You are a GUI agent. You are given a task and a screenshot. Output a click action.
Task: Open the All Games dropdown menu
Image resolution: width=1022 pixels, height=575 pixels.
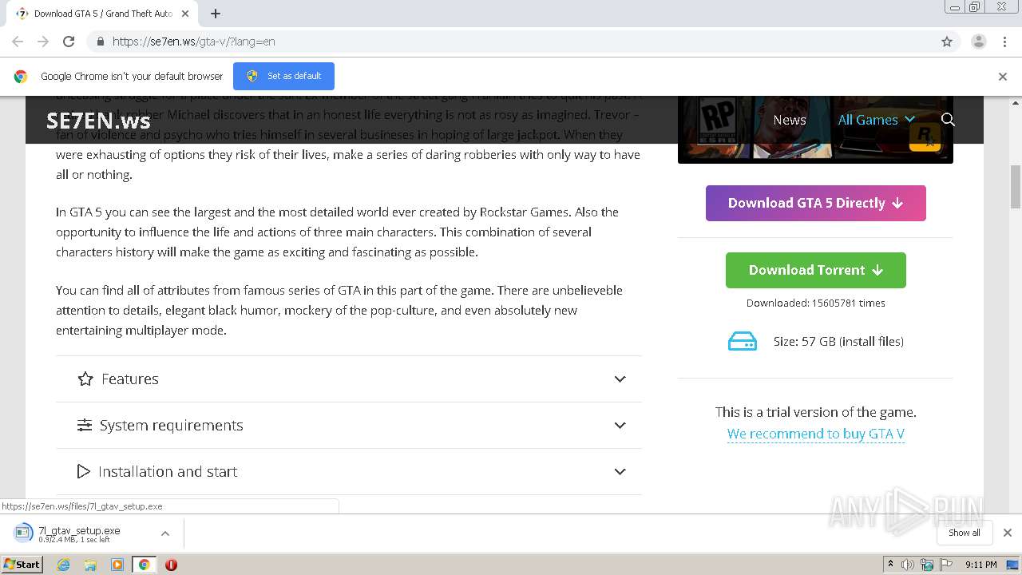click(x=876, y=120)
